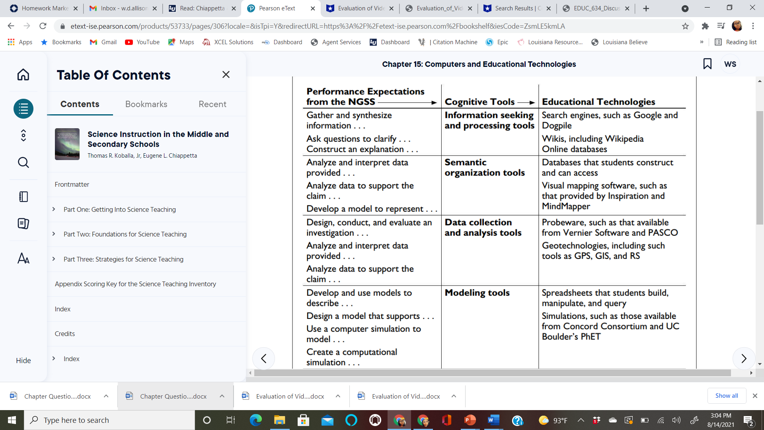Open Chrome's three-dot menu

click(x=753, y=26)
